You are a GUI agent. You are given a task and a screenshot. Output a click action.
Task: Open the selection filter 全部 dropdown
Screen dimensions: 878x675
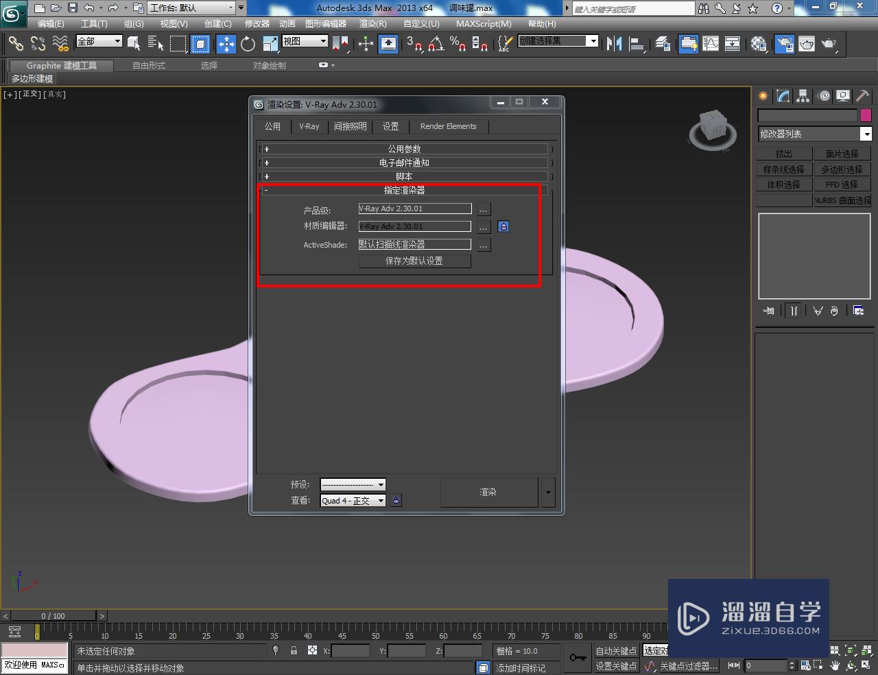(99, 41)
